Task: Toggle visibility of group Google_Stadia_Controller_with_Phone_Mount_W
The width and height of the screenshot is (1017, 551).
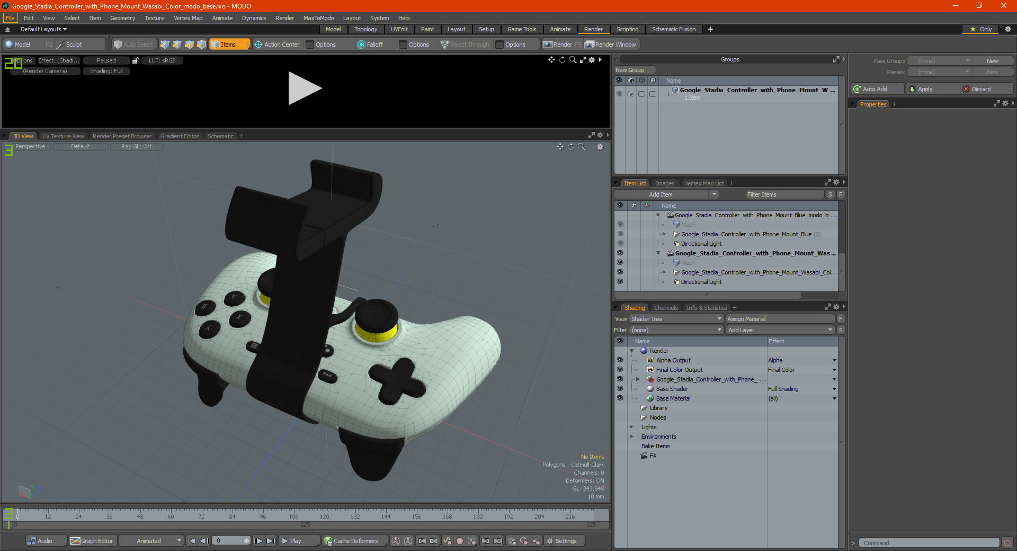Action: [x=619, y=94]
